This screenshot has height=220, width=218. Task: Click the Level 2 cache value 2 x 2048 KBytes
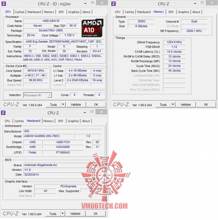[77, 80]
